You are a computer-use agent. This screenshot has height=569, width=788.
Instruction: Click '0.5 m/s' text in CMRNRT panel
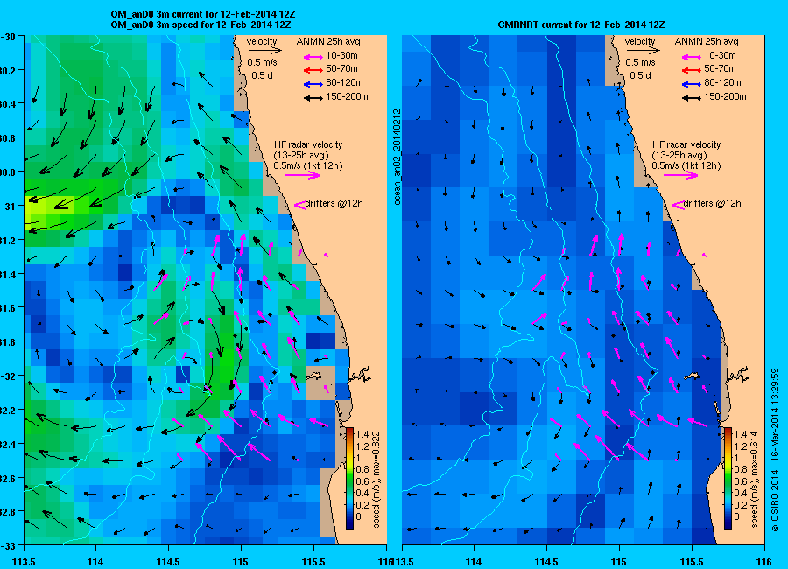tap(640, 63)
